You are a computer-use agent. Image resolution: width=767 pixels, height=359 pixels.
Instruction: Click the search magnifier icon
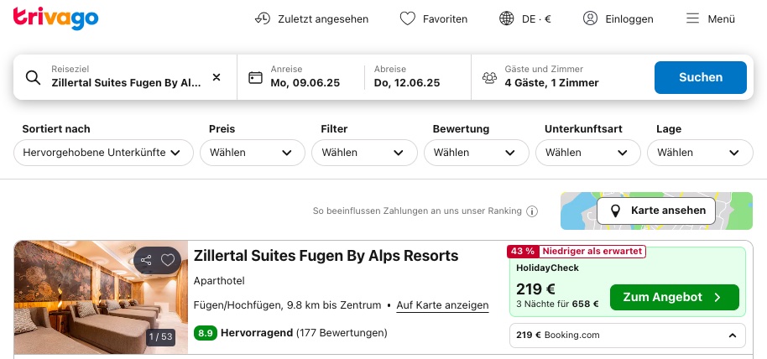click(33, 77)
